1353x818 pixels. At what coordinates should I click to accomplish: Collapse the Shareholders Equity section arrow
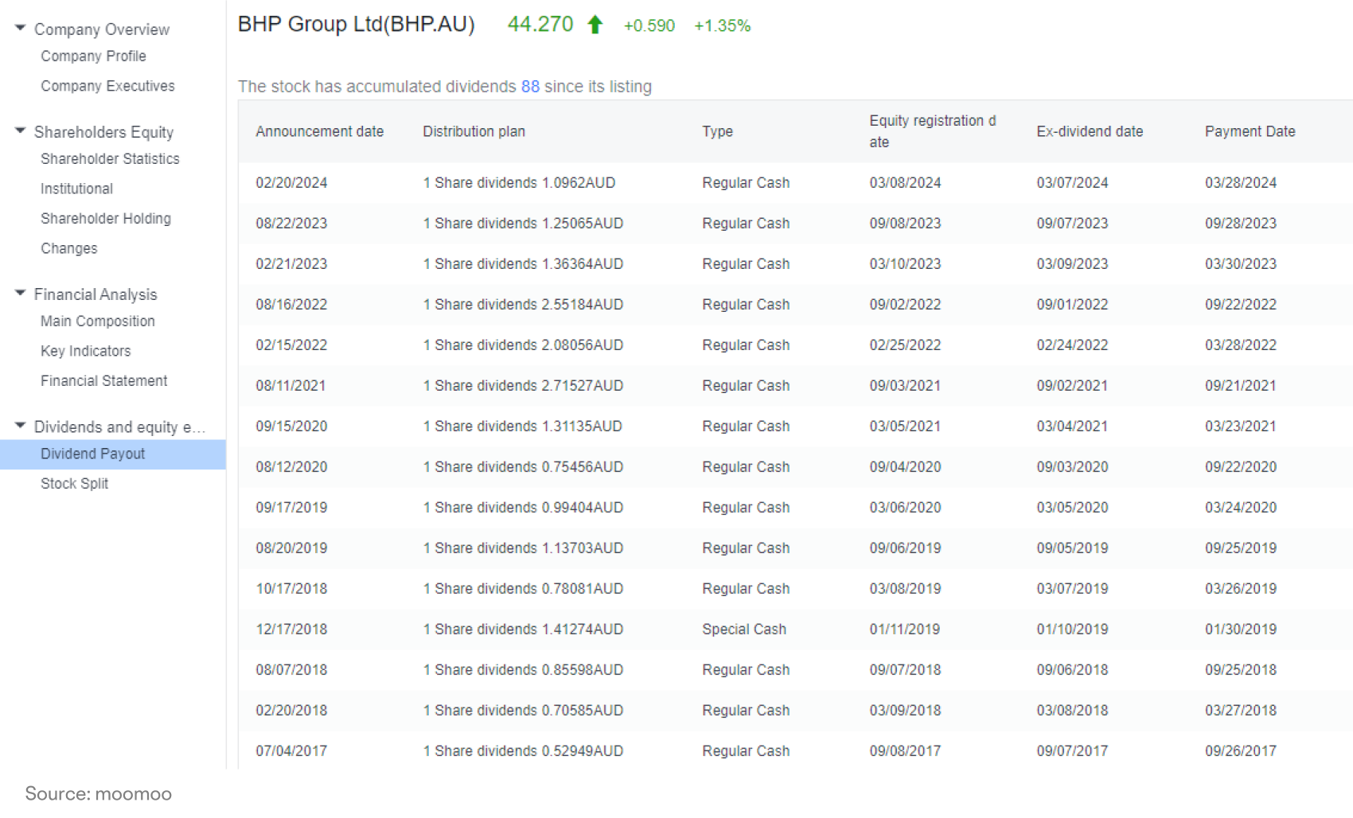[20, 130]
